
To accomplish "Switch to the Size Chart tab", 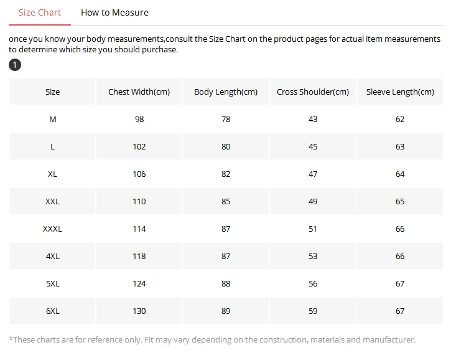I will click(x=40, y=12).
